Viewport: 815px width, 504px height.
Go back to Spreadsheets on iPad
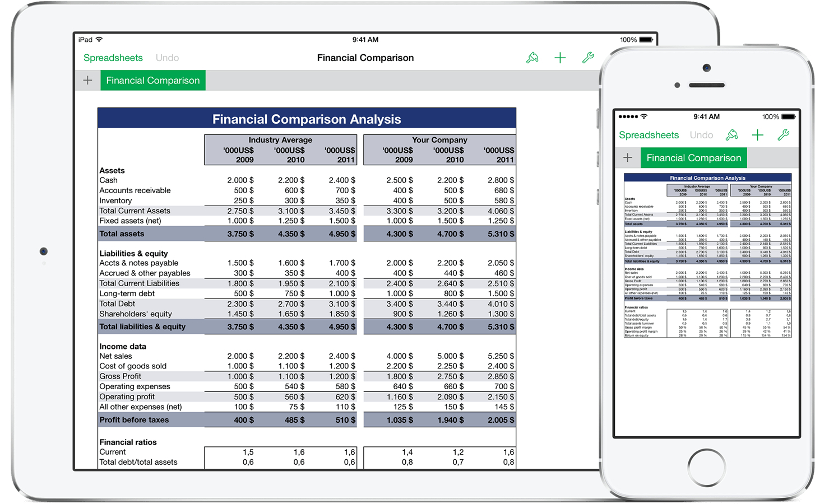point(113,58)
